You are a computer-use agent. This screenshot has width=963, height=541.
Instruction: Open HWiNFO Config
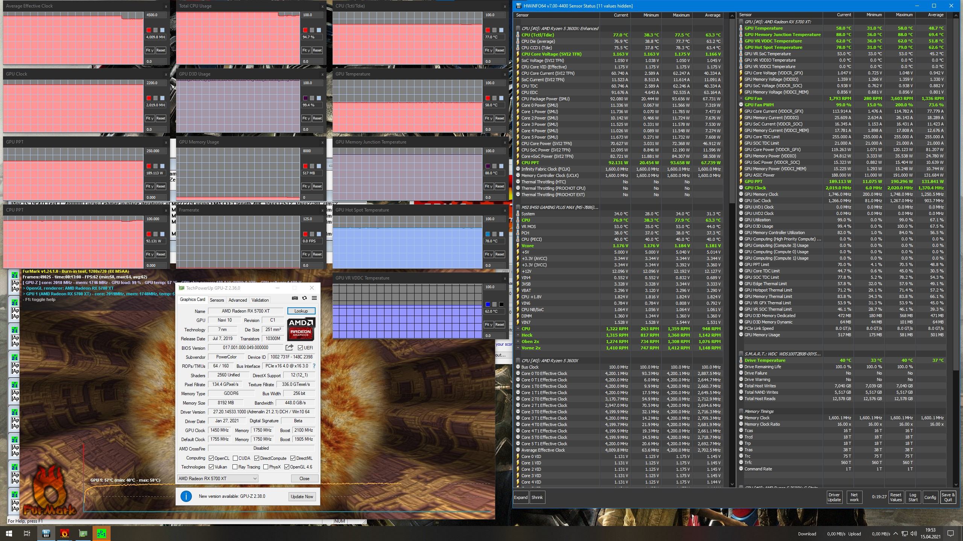tap(930, 497)
